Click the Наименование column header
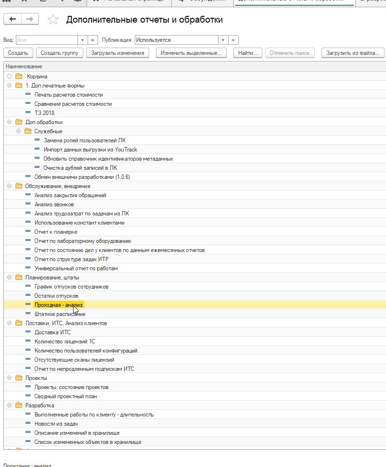 tap(24, 66)
